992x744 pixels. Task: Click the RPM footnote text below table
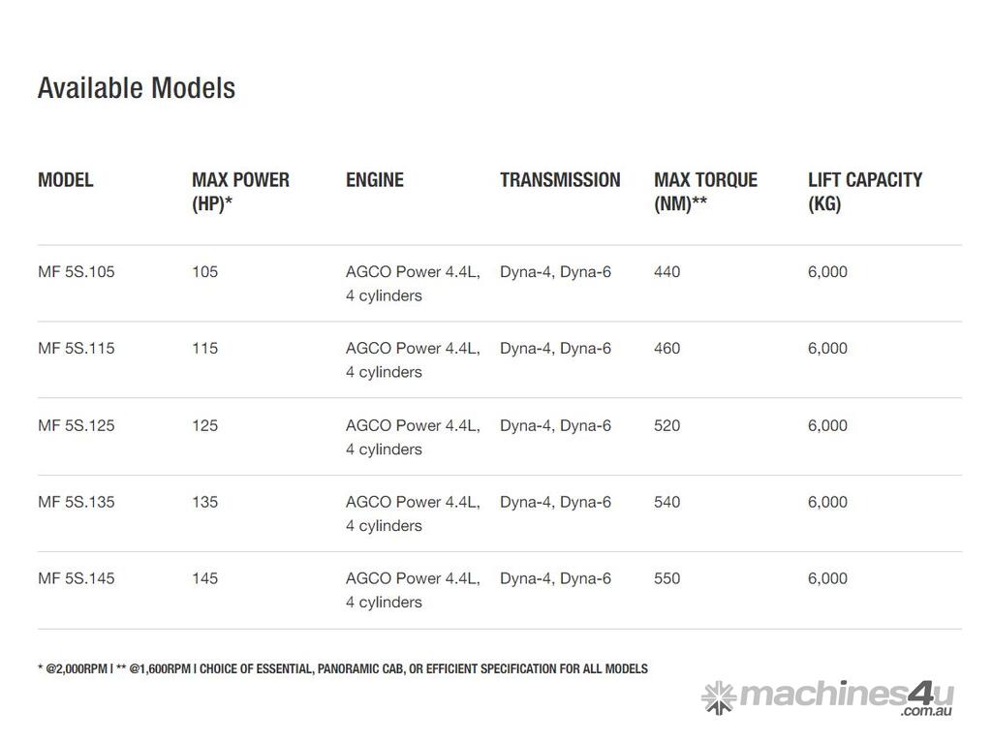[343, 668]
